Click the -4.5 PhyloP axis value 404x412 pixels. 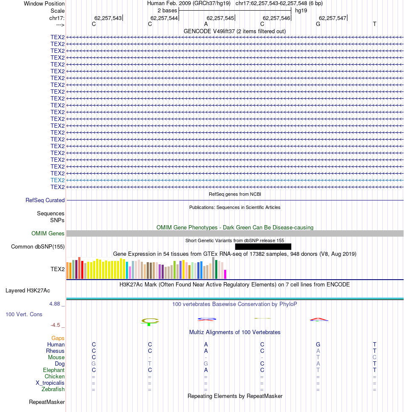(x=55, y=325)
